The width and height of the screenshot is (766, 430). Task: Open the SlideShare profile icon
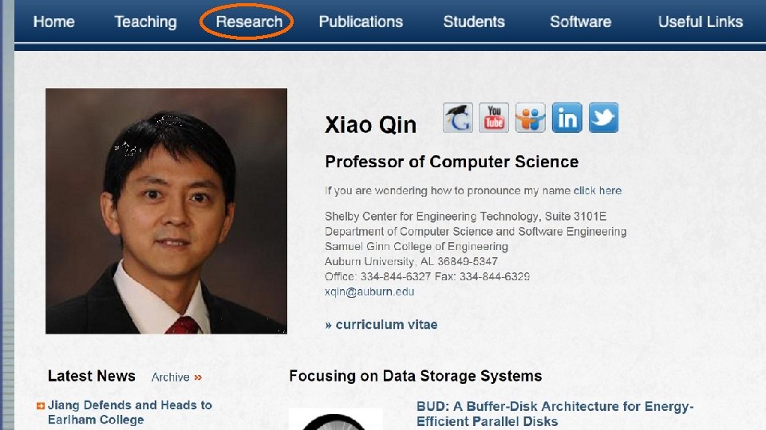531,118
